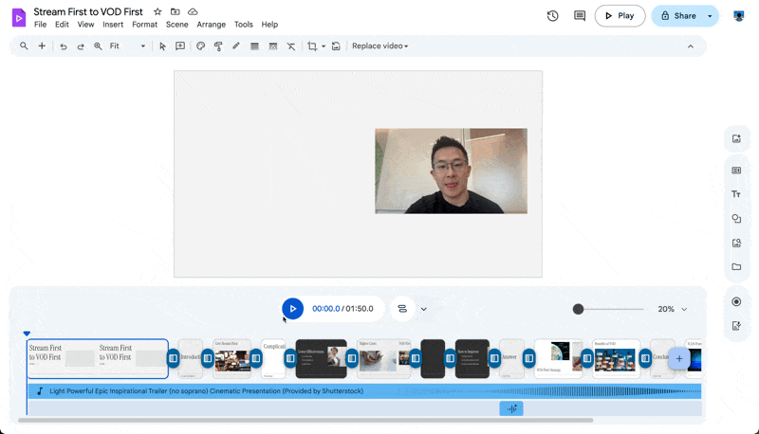Open the account profile avatar
759x434 pixels.
[739, 16]
